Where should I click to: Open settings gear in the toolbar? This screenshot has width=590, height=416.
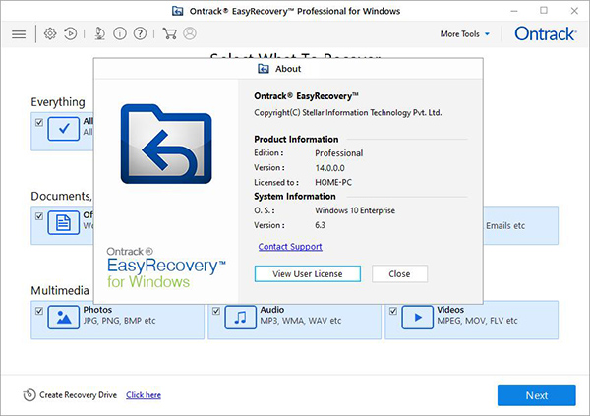[50, 33]
